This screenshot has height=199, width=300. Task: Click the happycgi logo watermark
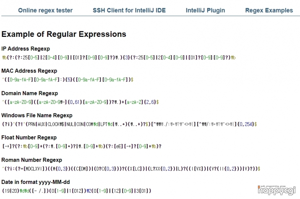(x=277, y=190)
